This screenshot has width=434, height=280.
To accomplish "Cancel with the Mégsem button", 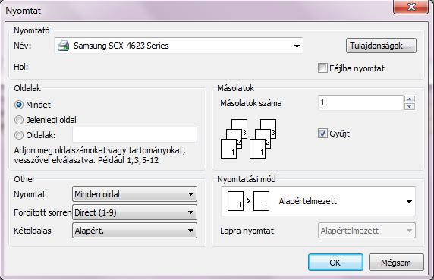I will (x=396, y=263).
